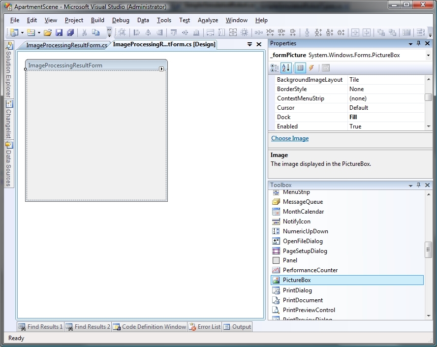Click the Save All toolbar icon

70,32
